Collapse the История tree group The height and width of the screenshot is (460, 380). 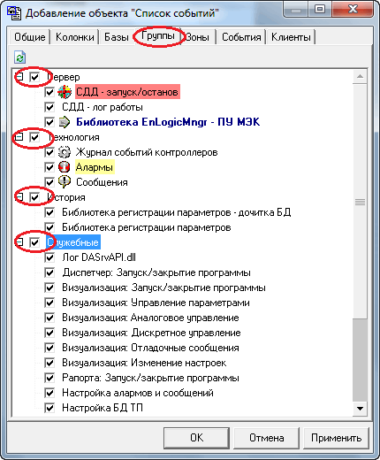pyautogui.click(x=19, y=197)
